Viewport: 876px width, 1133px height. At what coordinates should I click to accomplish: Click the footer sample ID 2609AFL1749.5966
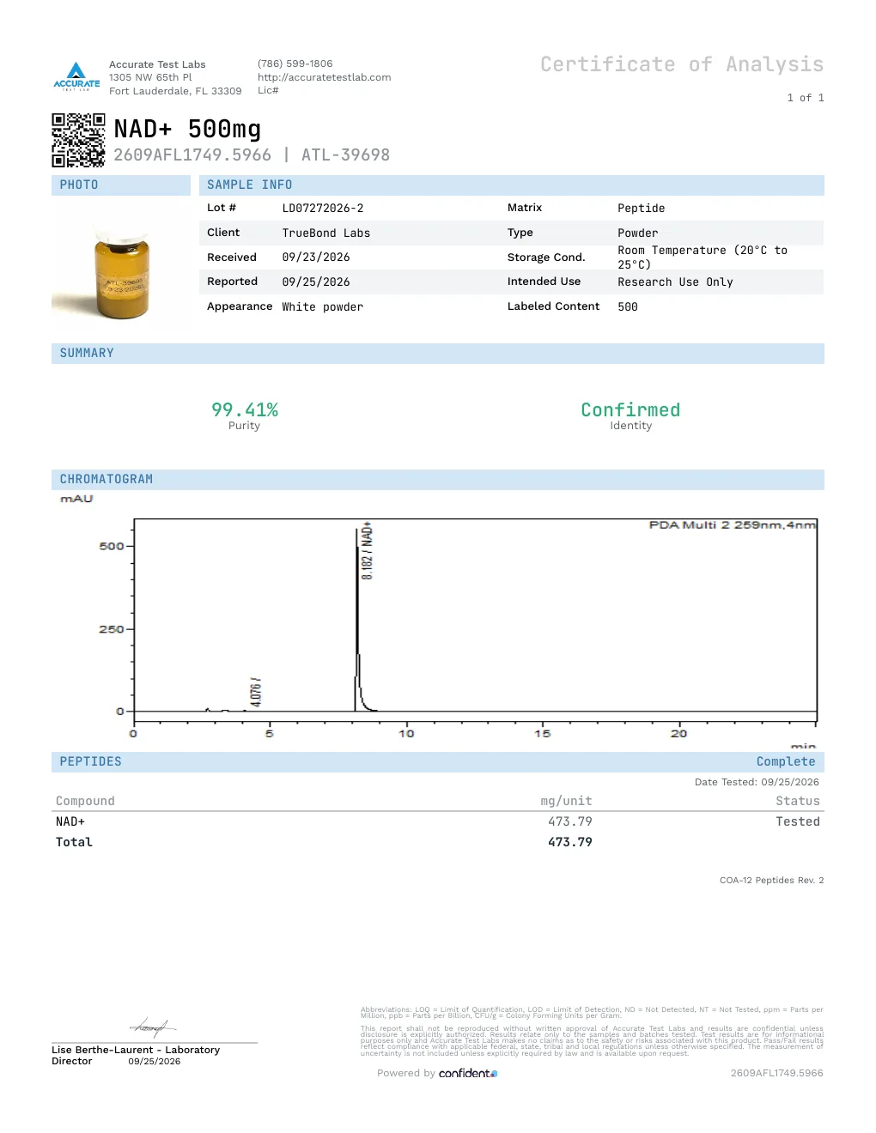(776, 1074)
